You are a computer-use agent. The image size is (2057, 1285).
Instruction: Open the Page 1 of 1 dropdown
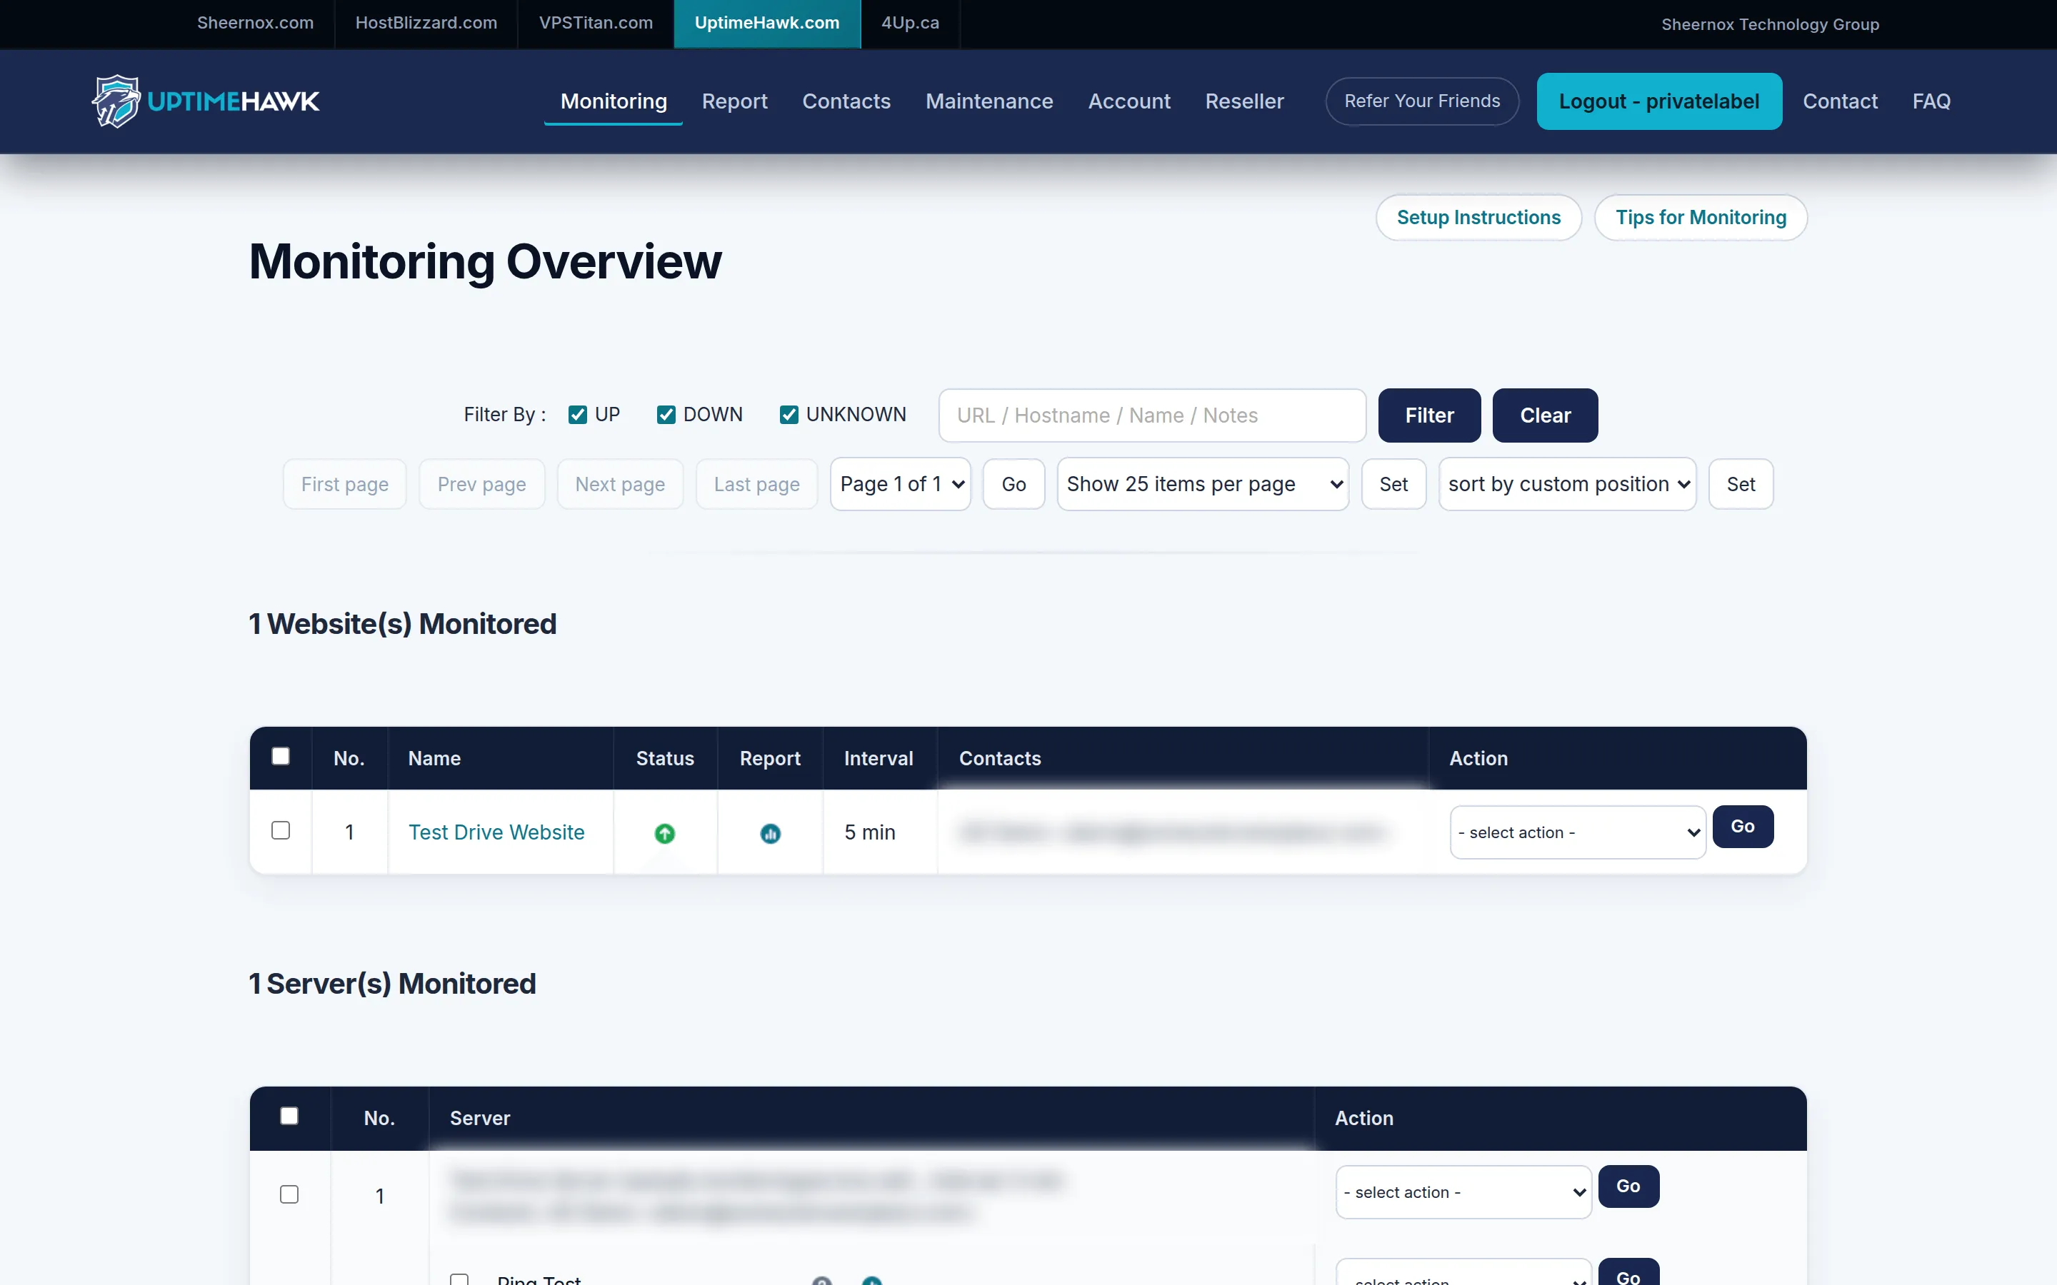tap(900, 485)
